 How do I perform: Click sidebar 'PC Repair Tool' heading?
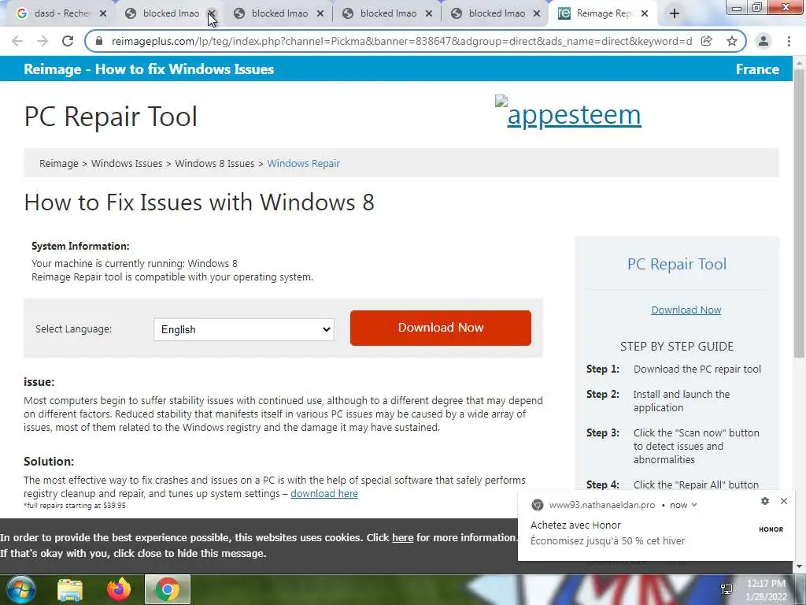pyautogui.click(x=676, y=264)
